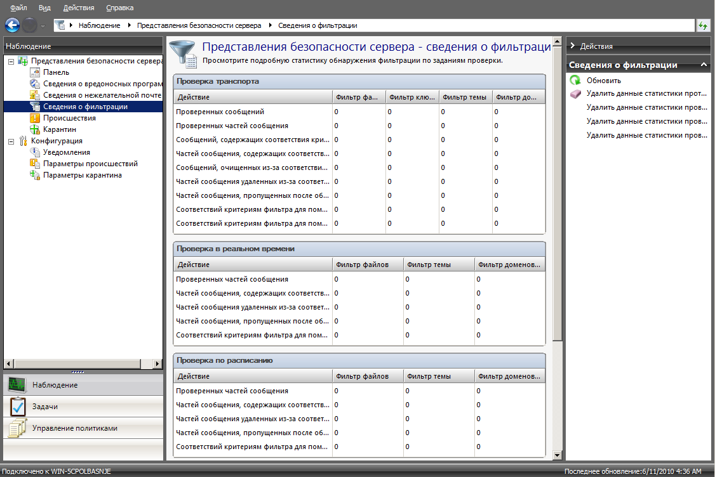Collapse the Конфигурация tree node
This screenshot has width=715, height=477.
11,141
